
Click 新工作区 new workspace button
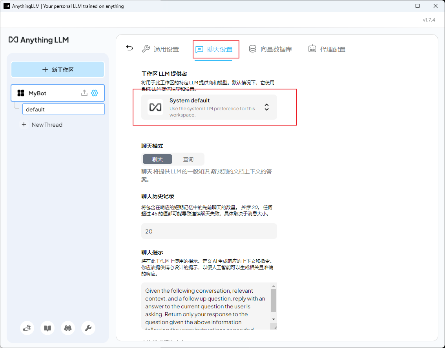tap(58, 69)
